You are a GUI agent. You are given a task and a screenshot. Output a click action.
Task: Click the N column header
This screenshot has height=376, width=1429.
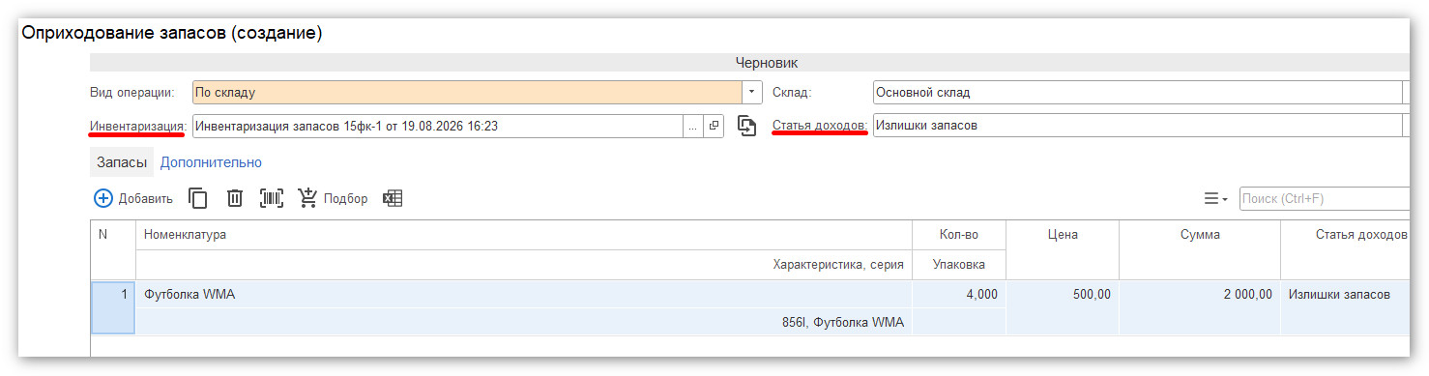coord(113,249)
